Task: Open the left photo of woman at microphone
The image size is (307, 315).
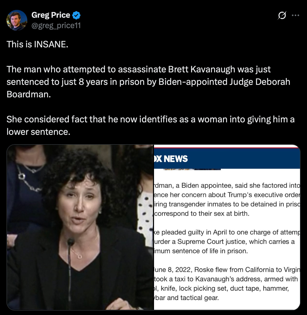Action: pyautogui.click(x=80, y=227)
